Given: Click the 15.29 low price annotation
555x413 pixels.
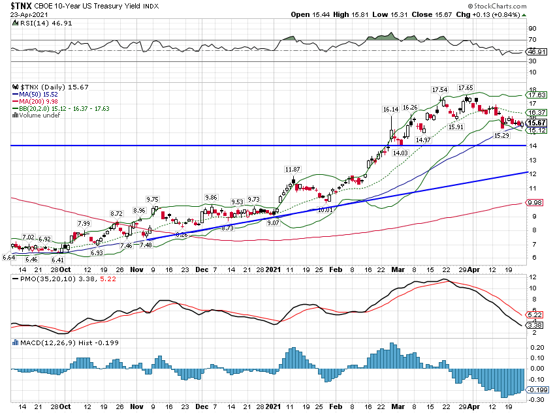Looking at the screenshot, I should [501, 135].
